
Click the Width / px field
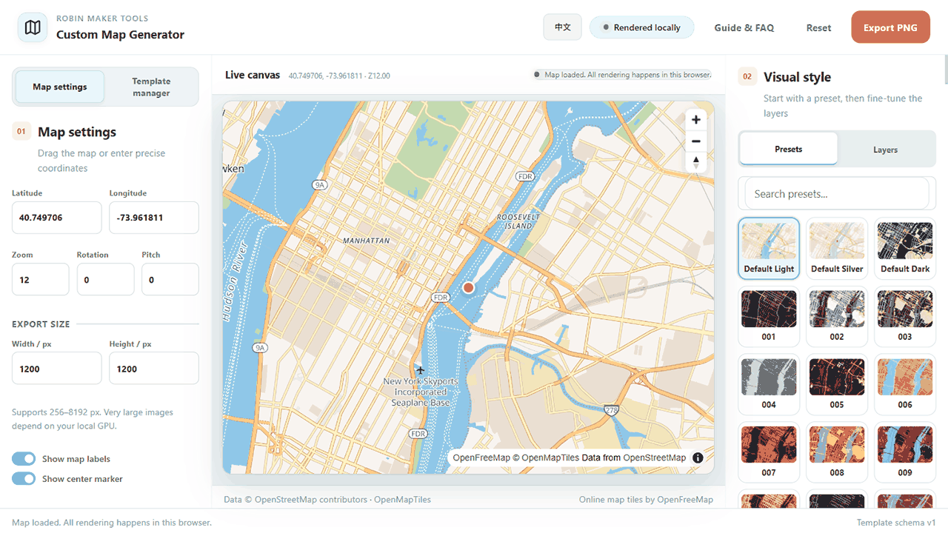pos(57,369)
